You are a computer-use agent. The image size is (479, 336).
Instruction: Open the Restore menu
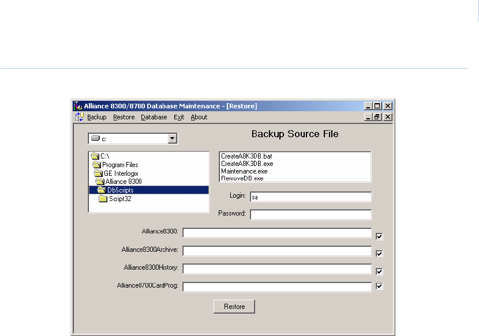(x=124, y=117)
